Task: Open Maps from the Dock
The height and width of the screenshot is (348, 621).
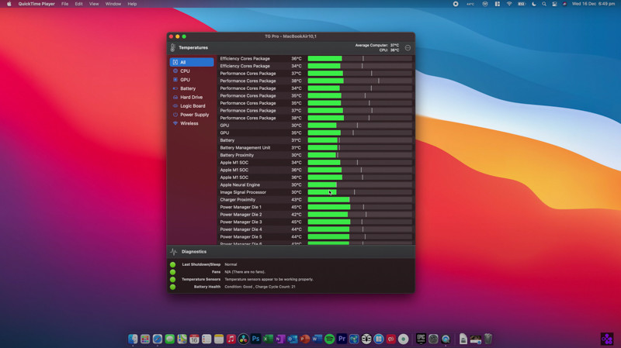Action: pyautogui.click(x=182, y=339)
